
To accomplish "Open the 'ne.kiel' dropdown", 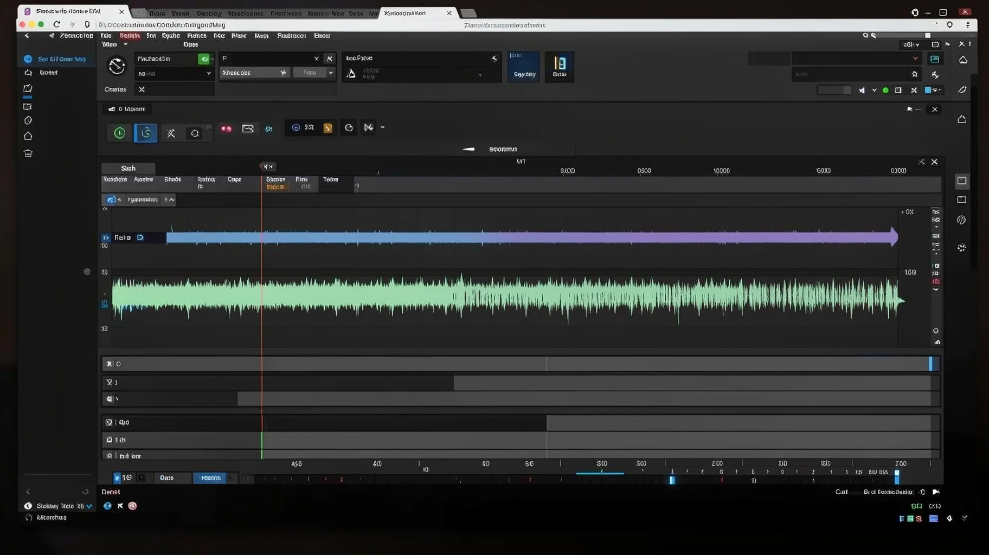I will click(x=174, y=73).
